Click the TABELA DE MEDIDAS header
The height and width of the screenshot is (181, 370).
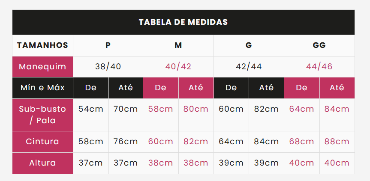tap(183, 22)
